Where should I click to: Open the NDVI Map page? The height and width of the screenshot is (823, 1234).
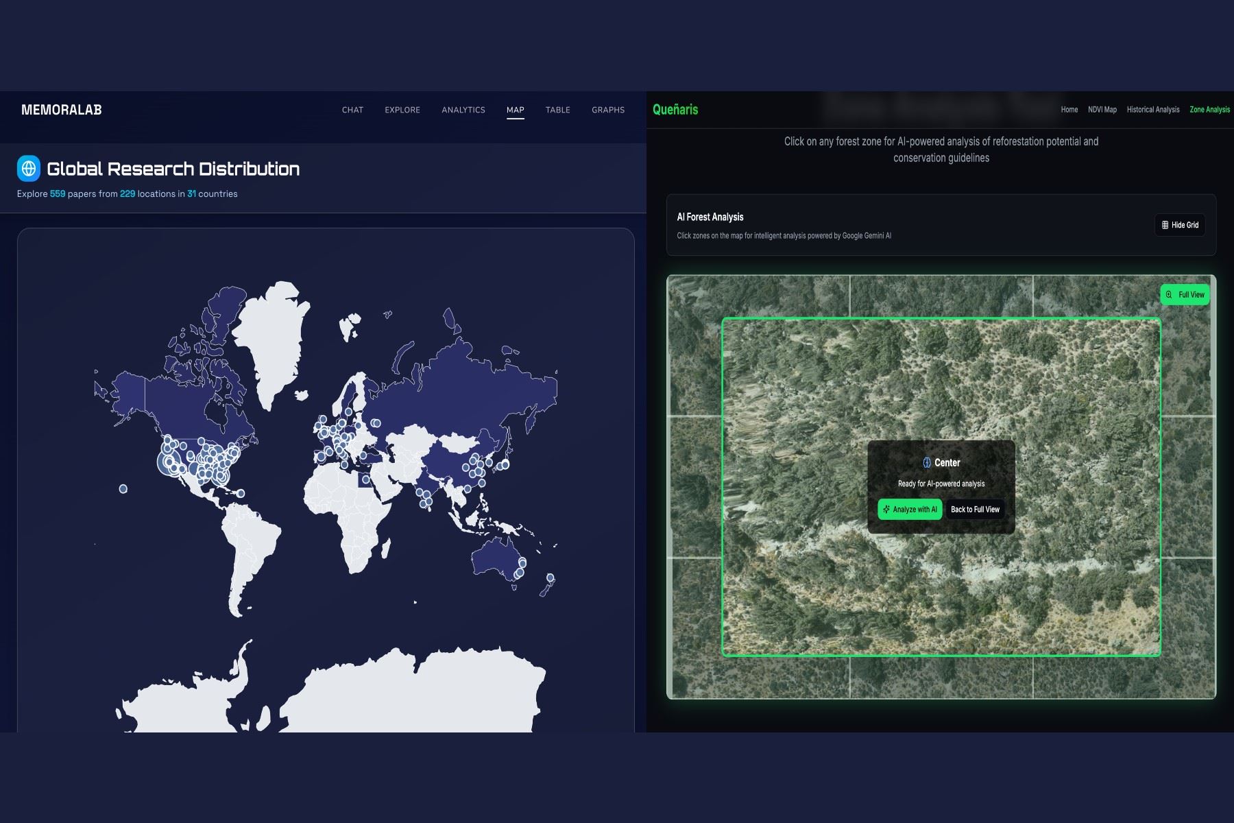click(1102, 110)
